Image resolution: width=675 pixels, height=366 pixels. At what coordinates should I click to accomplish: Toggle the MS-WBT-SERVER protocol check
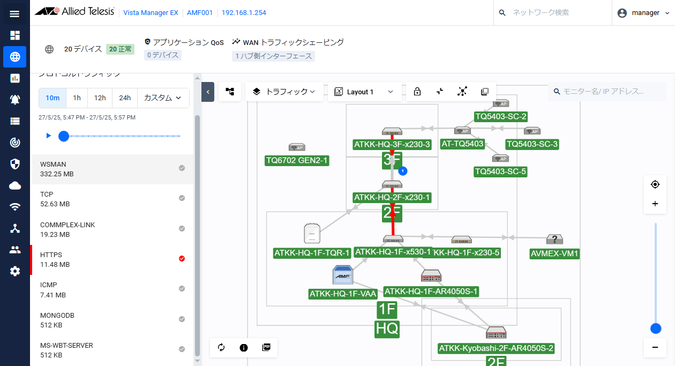coord(182,349)
